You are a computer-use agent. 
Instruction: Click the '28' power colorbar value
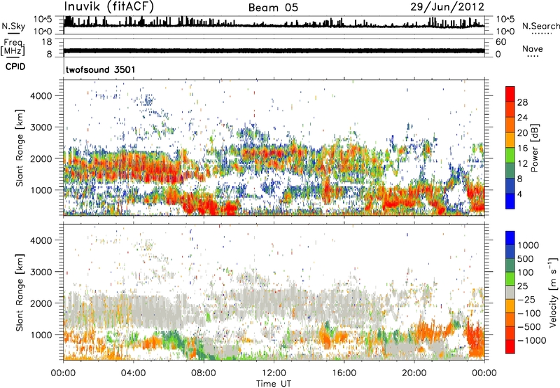pyautogui.click(x=522, y=102)
